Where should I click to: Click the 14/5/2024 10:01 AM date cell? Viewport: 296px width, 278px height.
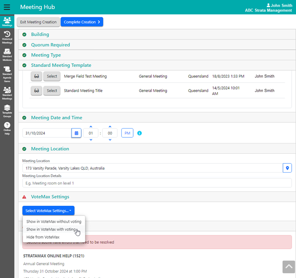(226, 91)
